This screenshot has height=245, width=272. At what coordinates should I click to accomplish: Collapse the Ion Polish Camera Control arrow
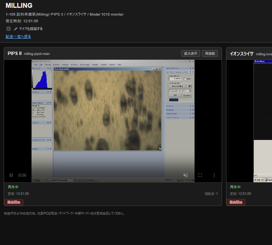190,72
